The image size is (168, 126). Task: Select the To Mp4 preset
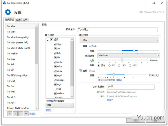click(x=20, y=32)
